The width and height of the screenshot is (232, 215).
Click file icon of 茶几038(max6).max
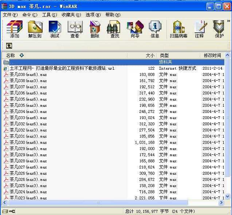[6, 74]
